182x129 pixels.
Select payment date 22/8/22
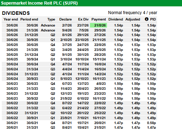100,103
